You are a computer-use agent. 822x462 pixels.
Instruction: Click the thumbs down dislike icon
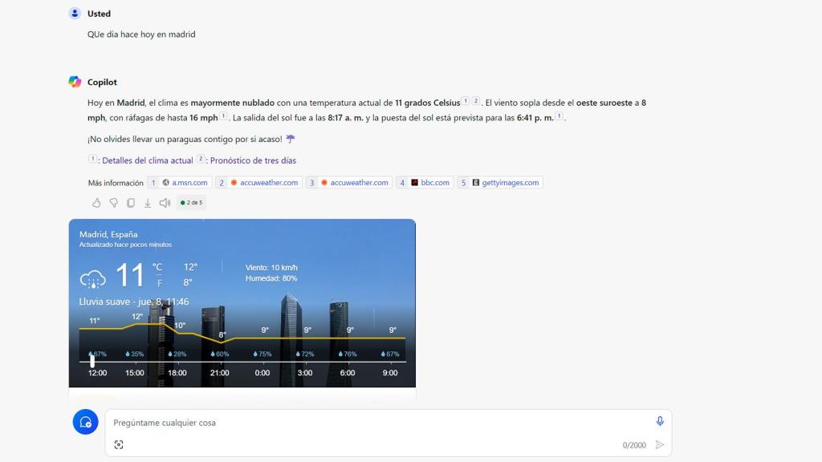pyautogui.click(x=113, y=203)
